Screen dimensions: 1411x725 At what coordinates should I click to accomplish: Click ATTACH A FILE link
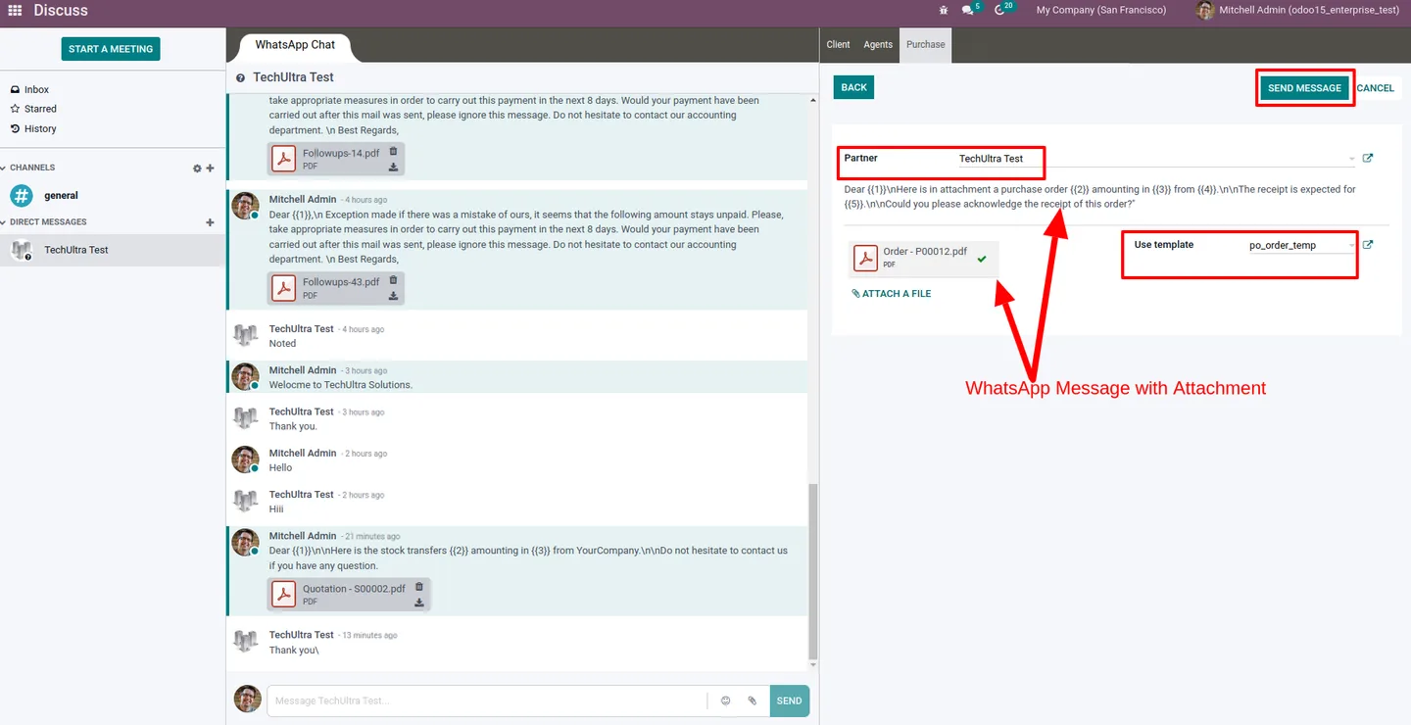click(892, 294)
